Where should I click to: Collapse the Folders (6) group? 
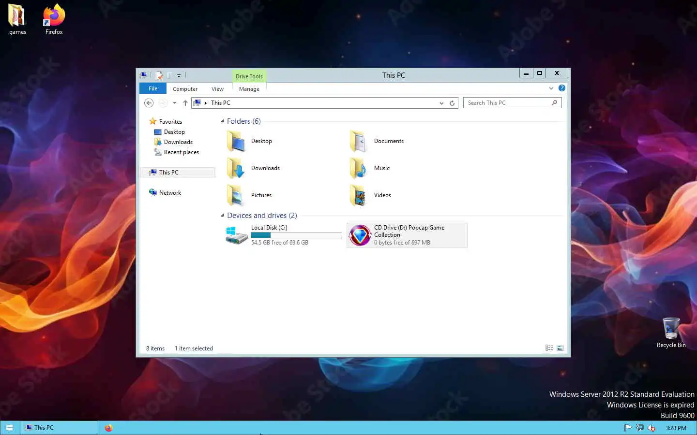(223, 121)
